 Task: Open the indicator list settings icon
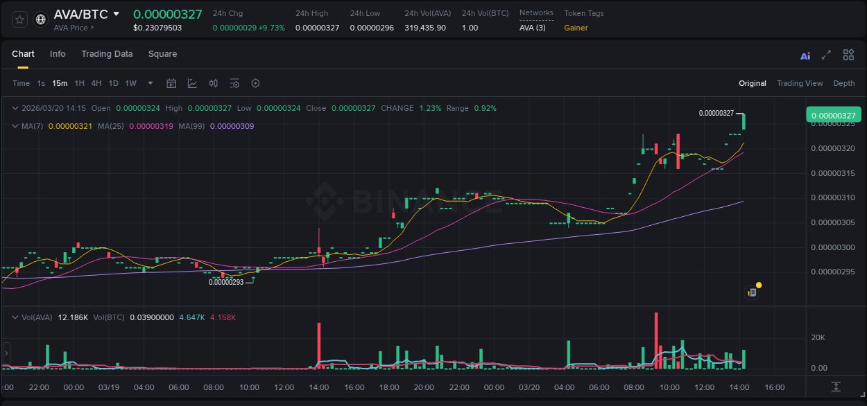pos(234,83)
